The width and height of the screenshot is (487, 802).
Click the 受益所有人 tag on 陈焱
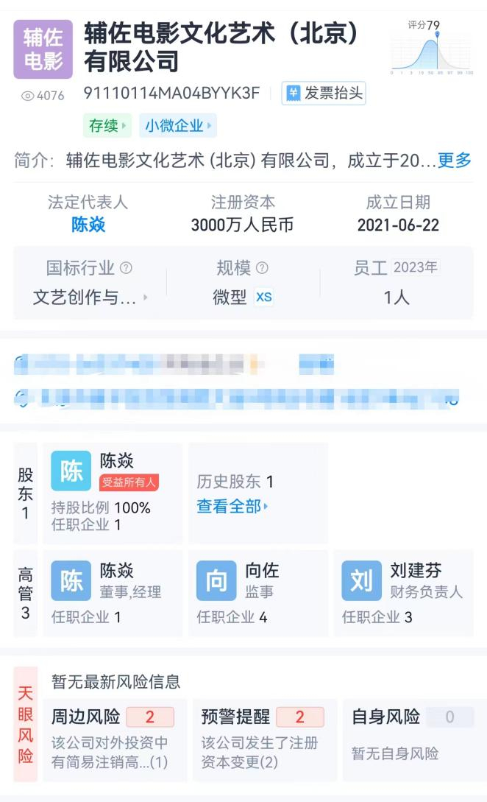coord(131,480)
